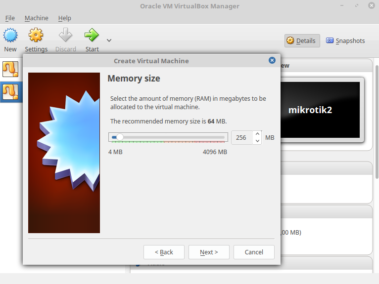Switch to the Snapshots view

pos(345,41)
